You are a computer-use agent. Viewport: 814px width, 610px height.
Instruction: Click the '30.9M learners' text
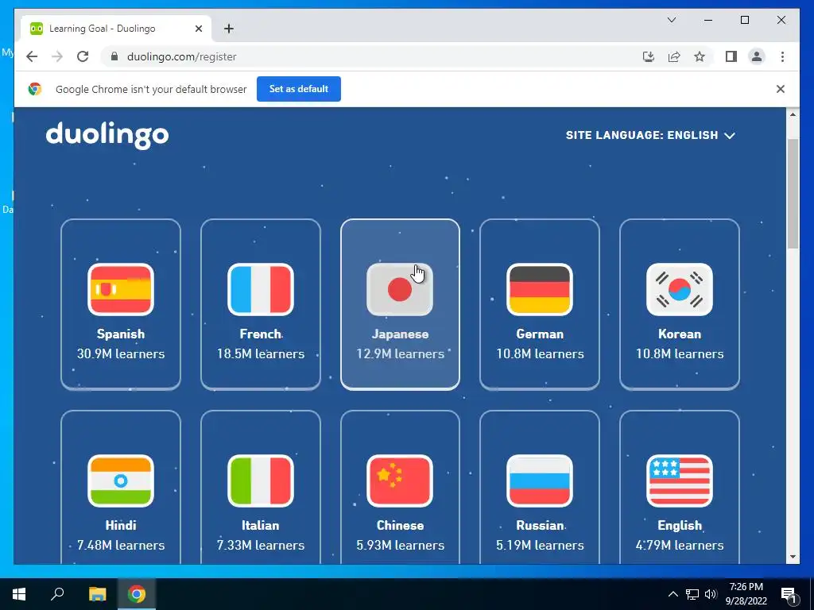[121, 353]
